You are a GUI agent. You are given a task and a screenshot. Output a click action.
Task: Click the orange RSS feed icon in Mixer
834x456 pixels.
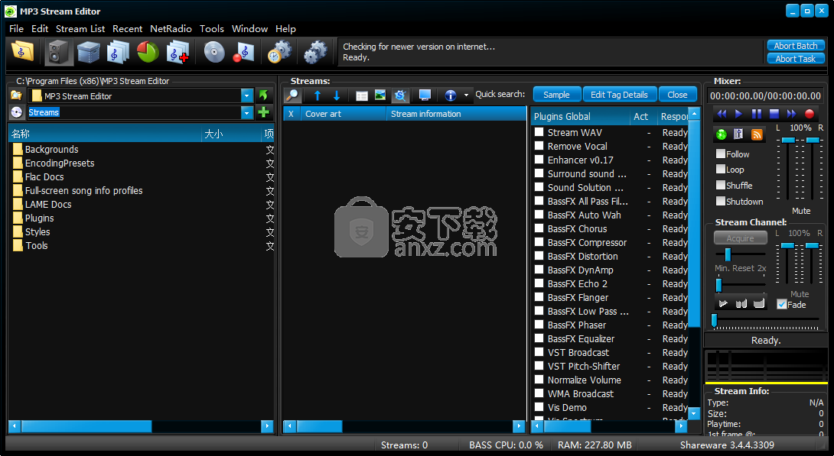pos(757,134)
